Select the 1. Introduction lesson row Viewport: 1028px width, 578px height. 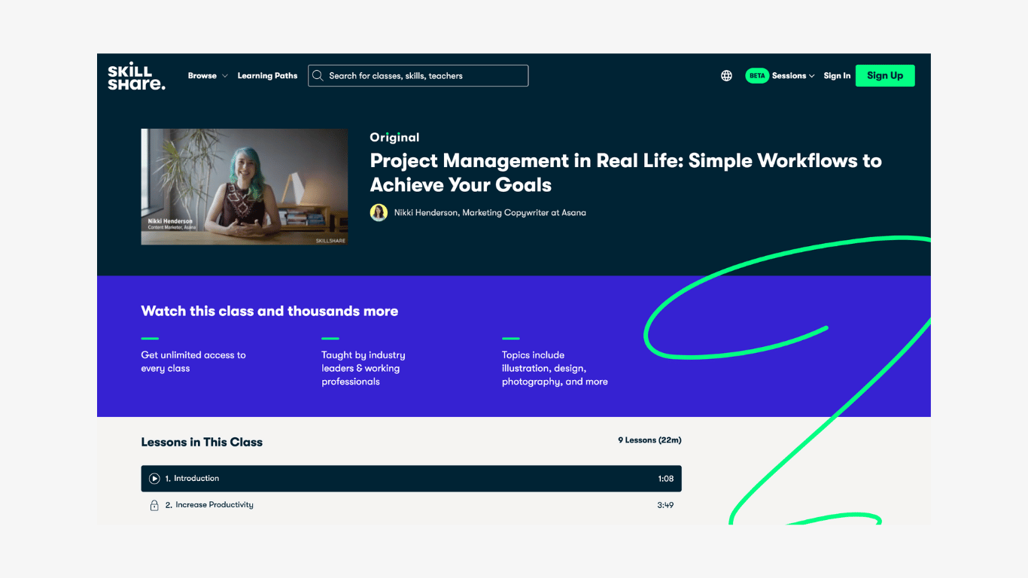coord(411,479)
